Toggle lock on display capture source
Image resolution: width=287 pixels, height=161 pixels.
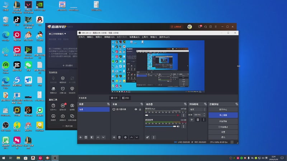click(x=140, y=109)
